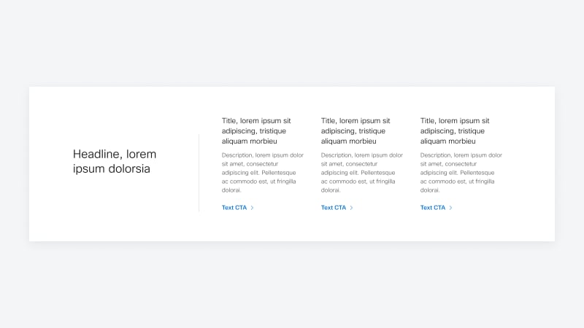This screenshot has width=584, height=328.
Task: Select the Text CTA link in the right column
Action: click(x=433, y=208)
